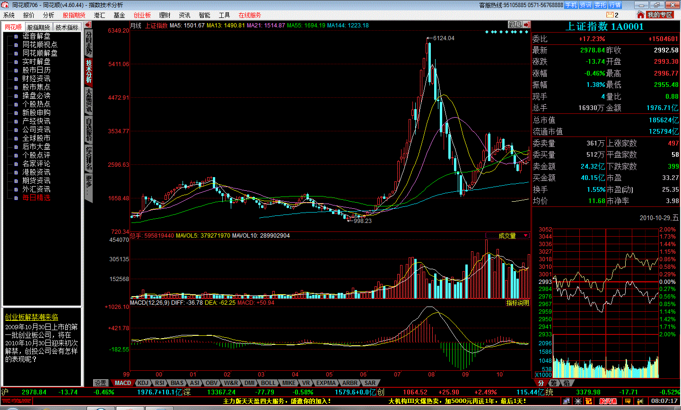Open the 综合排名 vertical sidebar tab
The image size is (681, 410).
(x=88, y=158)
